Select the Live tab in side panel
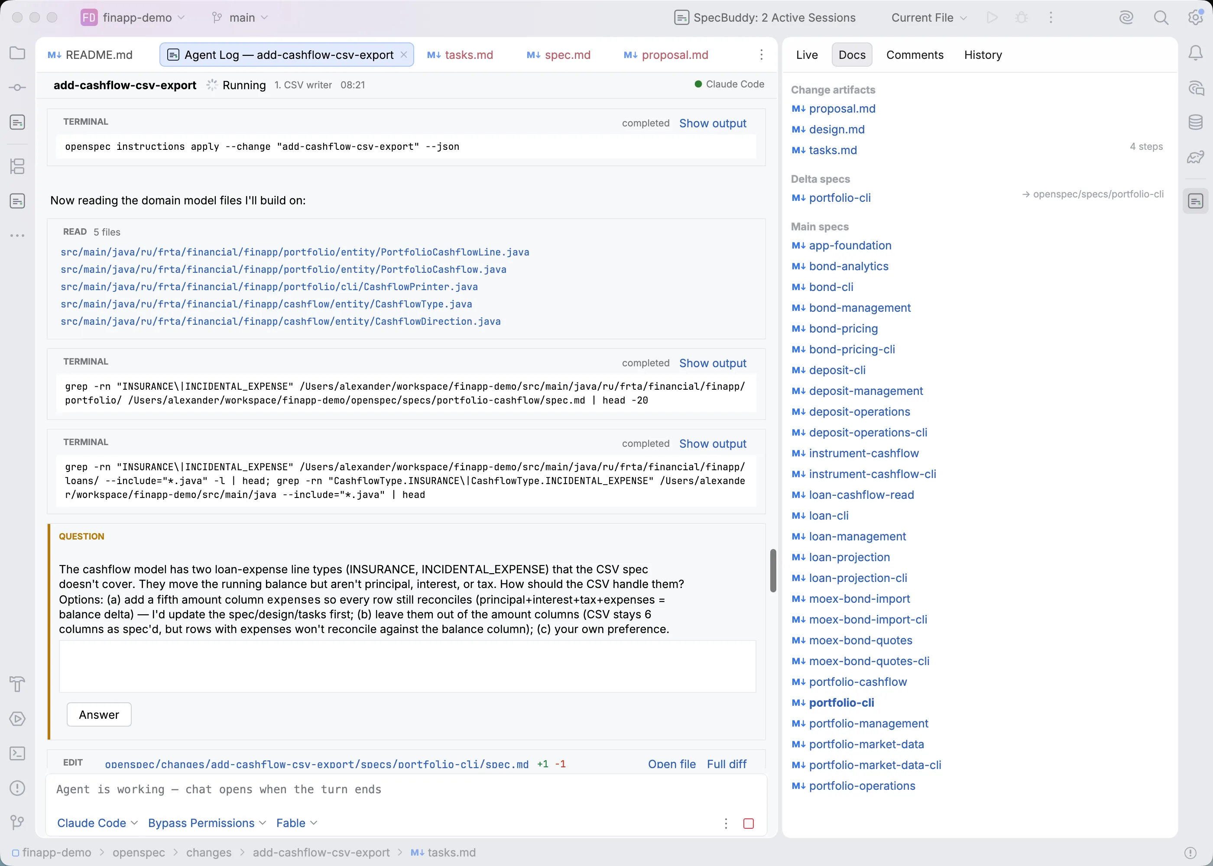 tap(807, 55)
